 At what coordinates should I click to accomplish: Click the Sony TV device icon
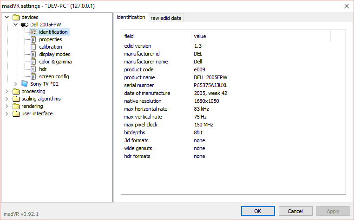[25, 84]
